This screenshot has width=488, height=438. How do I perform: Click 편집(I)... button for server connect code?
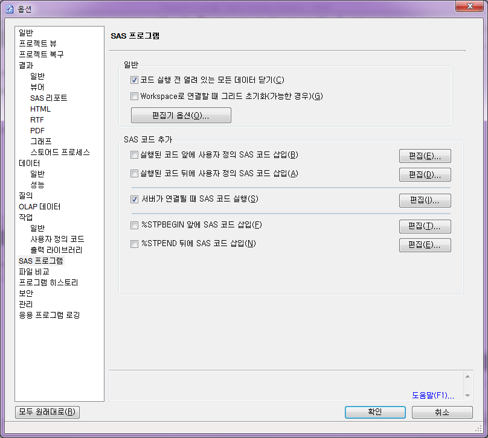(425, 200)
